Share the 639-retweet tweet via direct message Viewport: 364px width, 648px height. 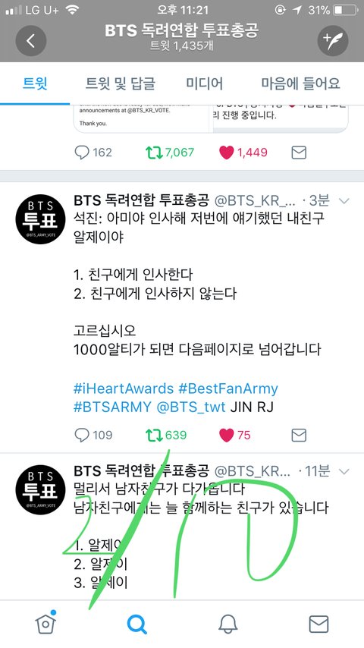pyautogui.click(x=299, y=436)
